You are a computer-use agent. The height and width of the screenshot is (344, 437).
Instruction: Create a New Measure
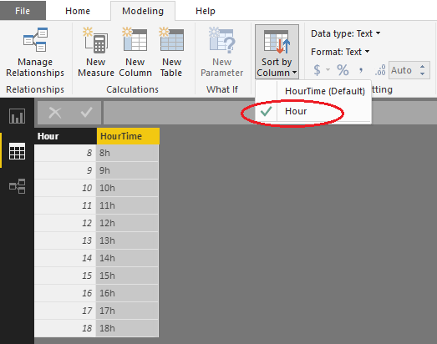(96, 53)
